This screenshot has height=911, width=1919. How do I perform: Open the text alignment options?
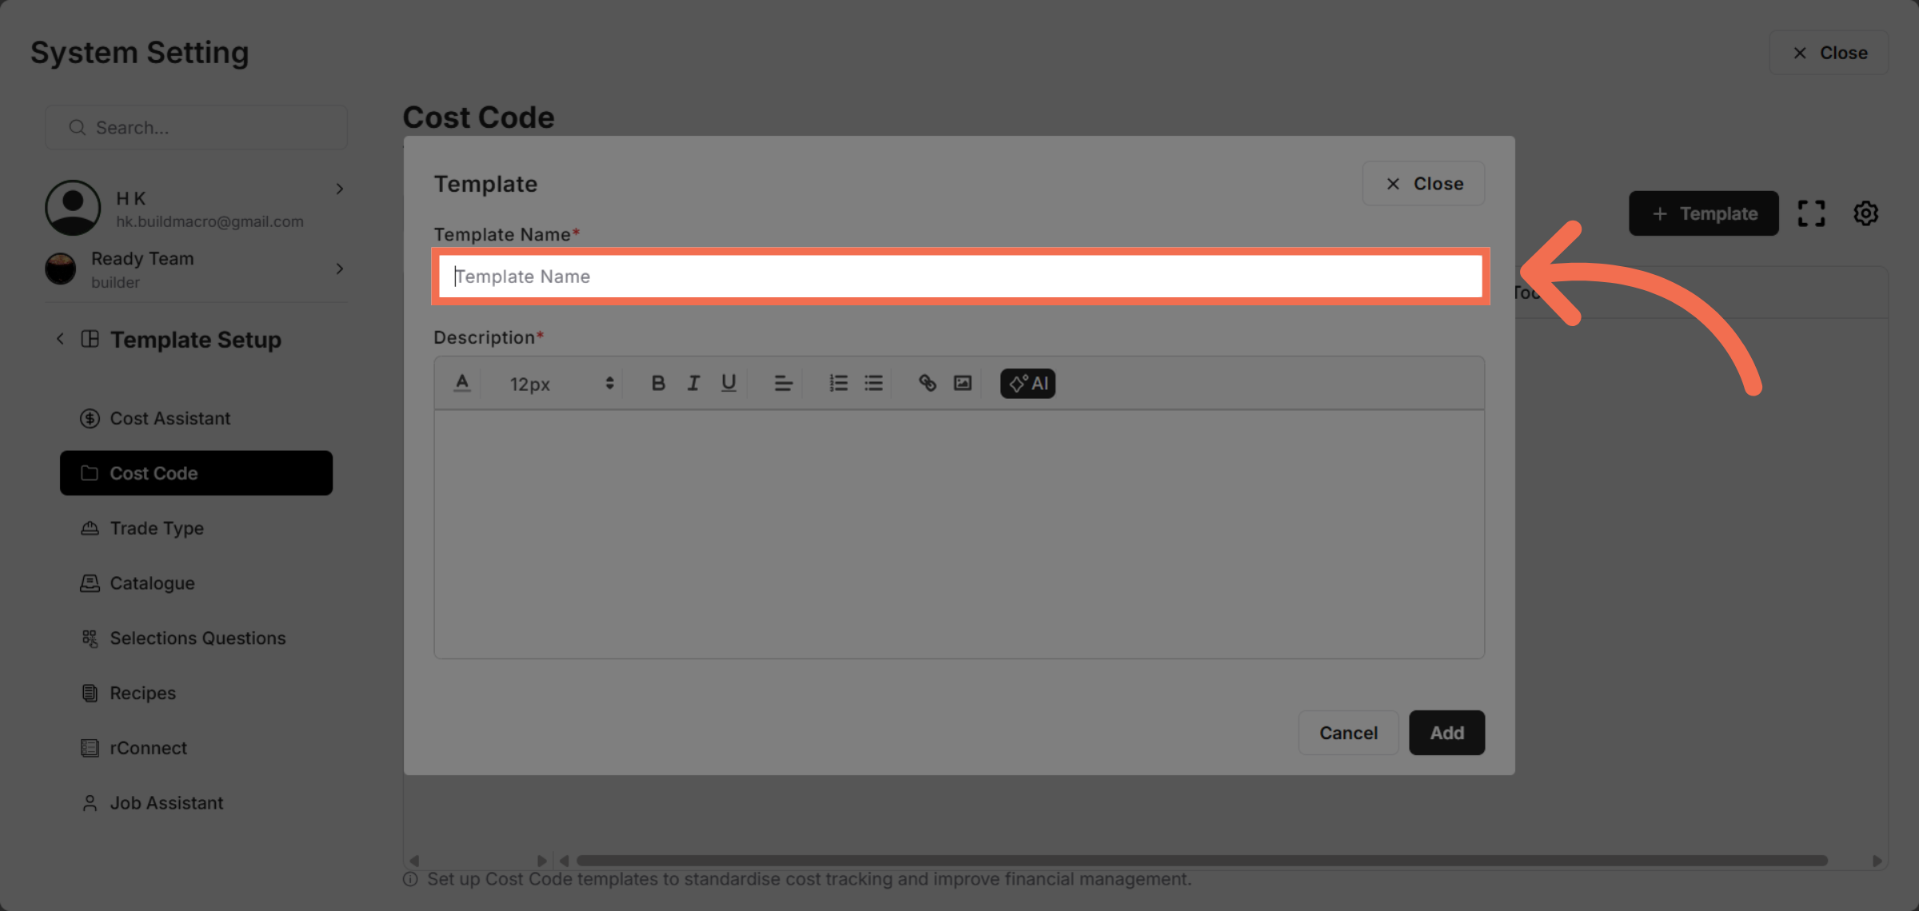783,384
